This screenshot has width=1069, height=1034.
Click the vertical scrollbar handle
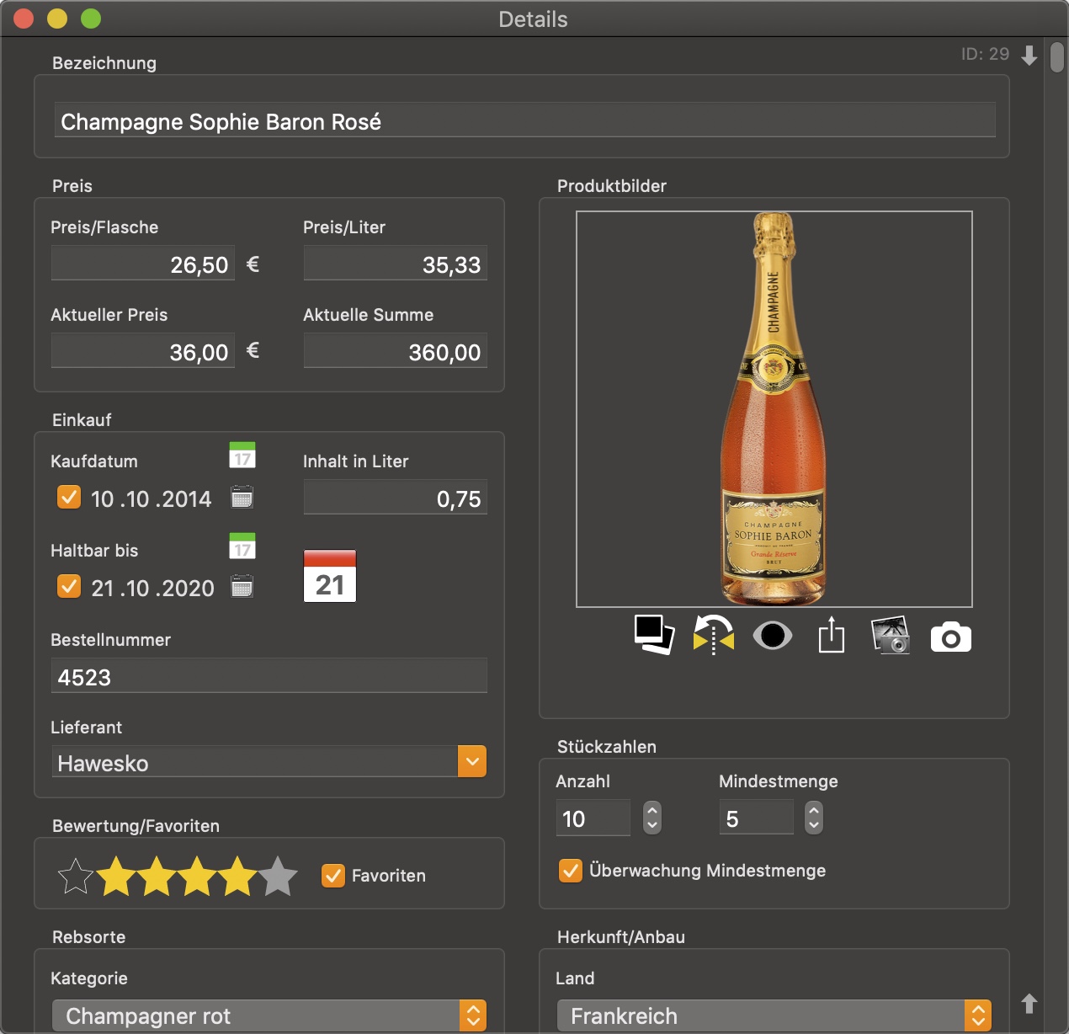tap(1057, 58)
